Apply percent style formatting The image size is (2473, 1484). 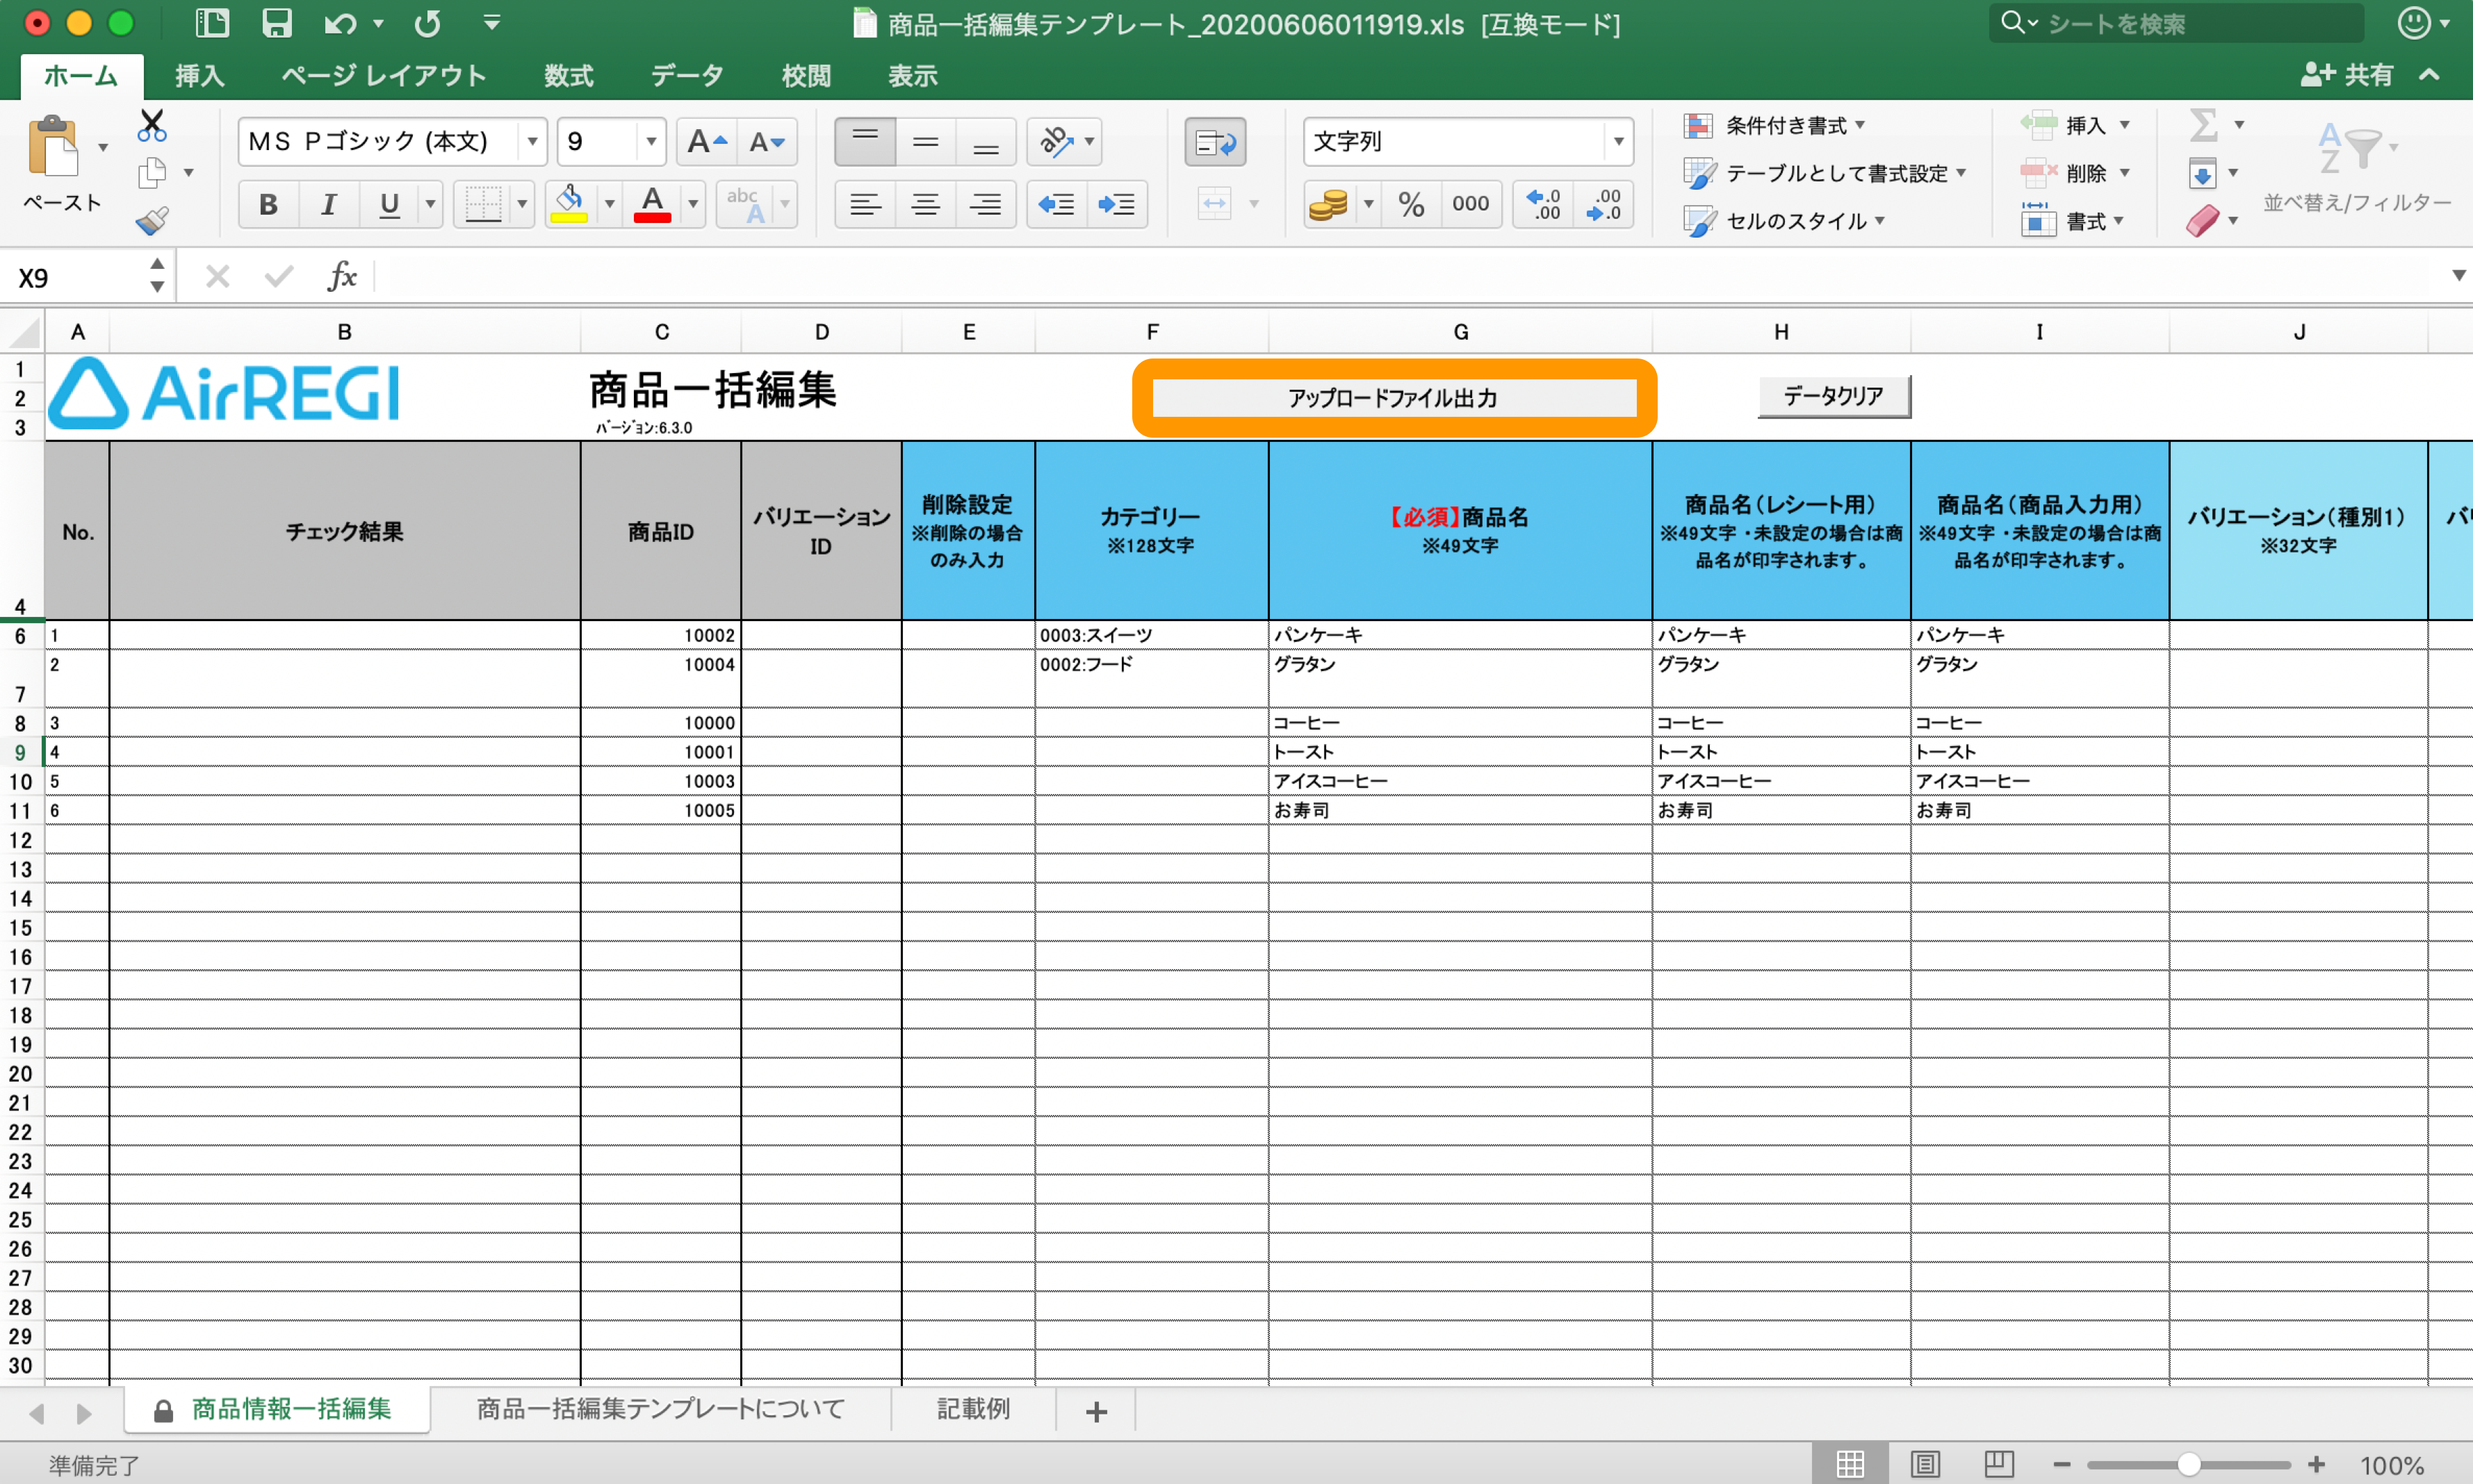point(1412,204)
